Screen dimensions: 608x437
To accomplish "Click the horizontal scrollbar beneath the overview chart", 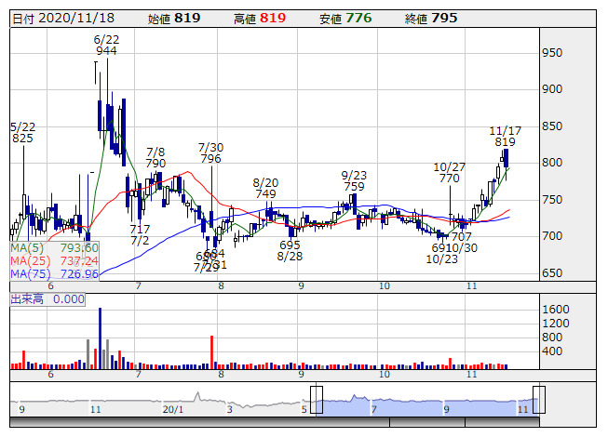I will [274, 421].
